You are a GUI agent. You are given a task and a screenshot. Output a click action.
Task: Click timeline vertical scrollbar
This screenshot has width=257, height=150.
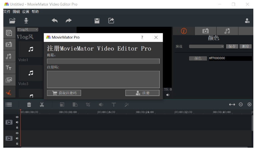[252, 123]
